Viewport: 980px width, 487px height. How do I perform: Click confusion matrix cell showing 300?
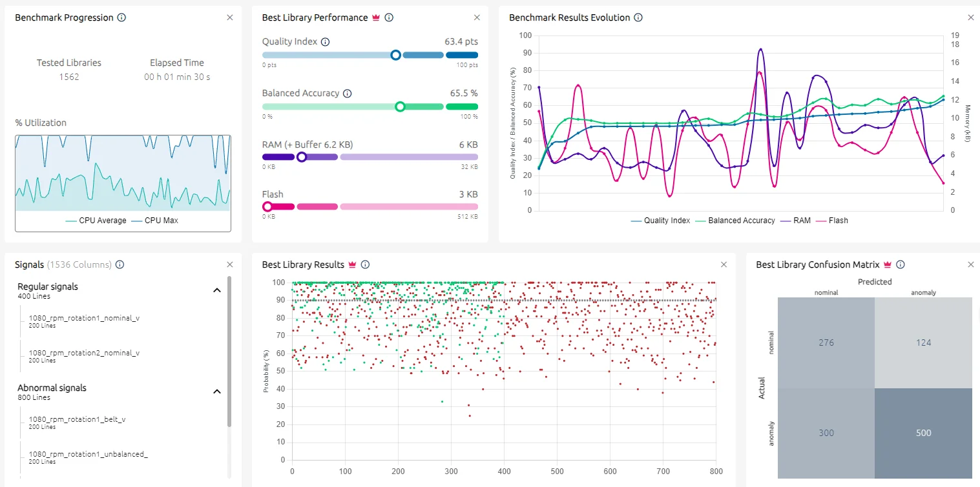click(826, 433)
